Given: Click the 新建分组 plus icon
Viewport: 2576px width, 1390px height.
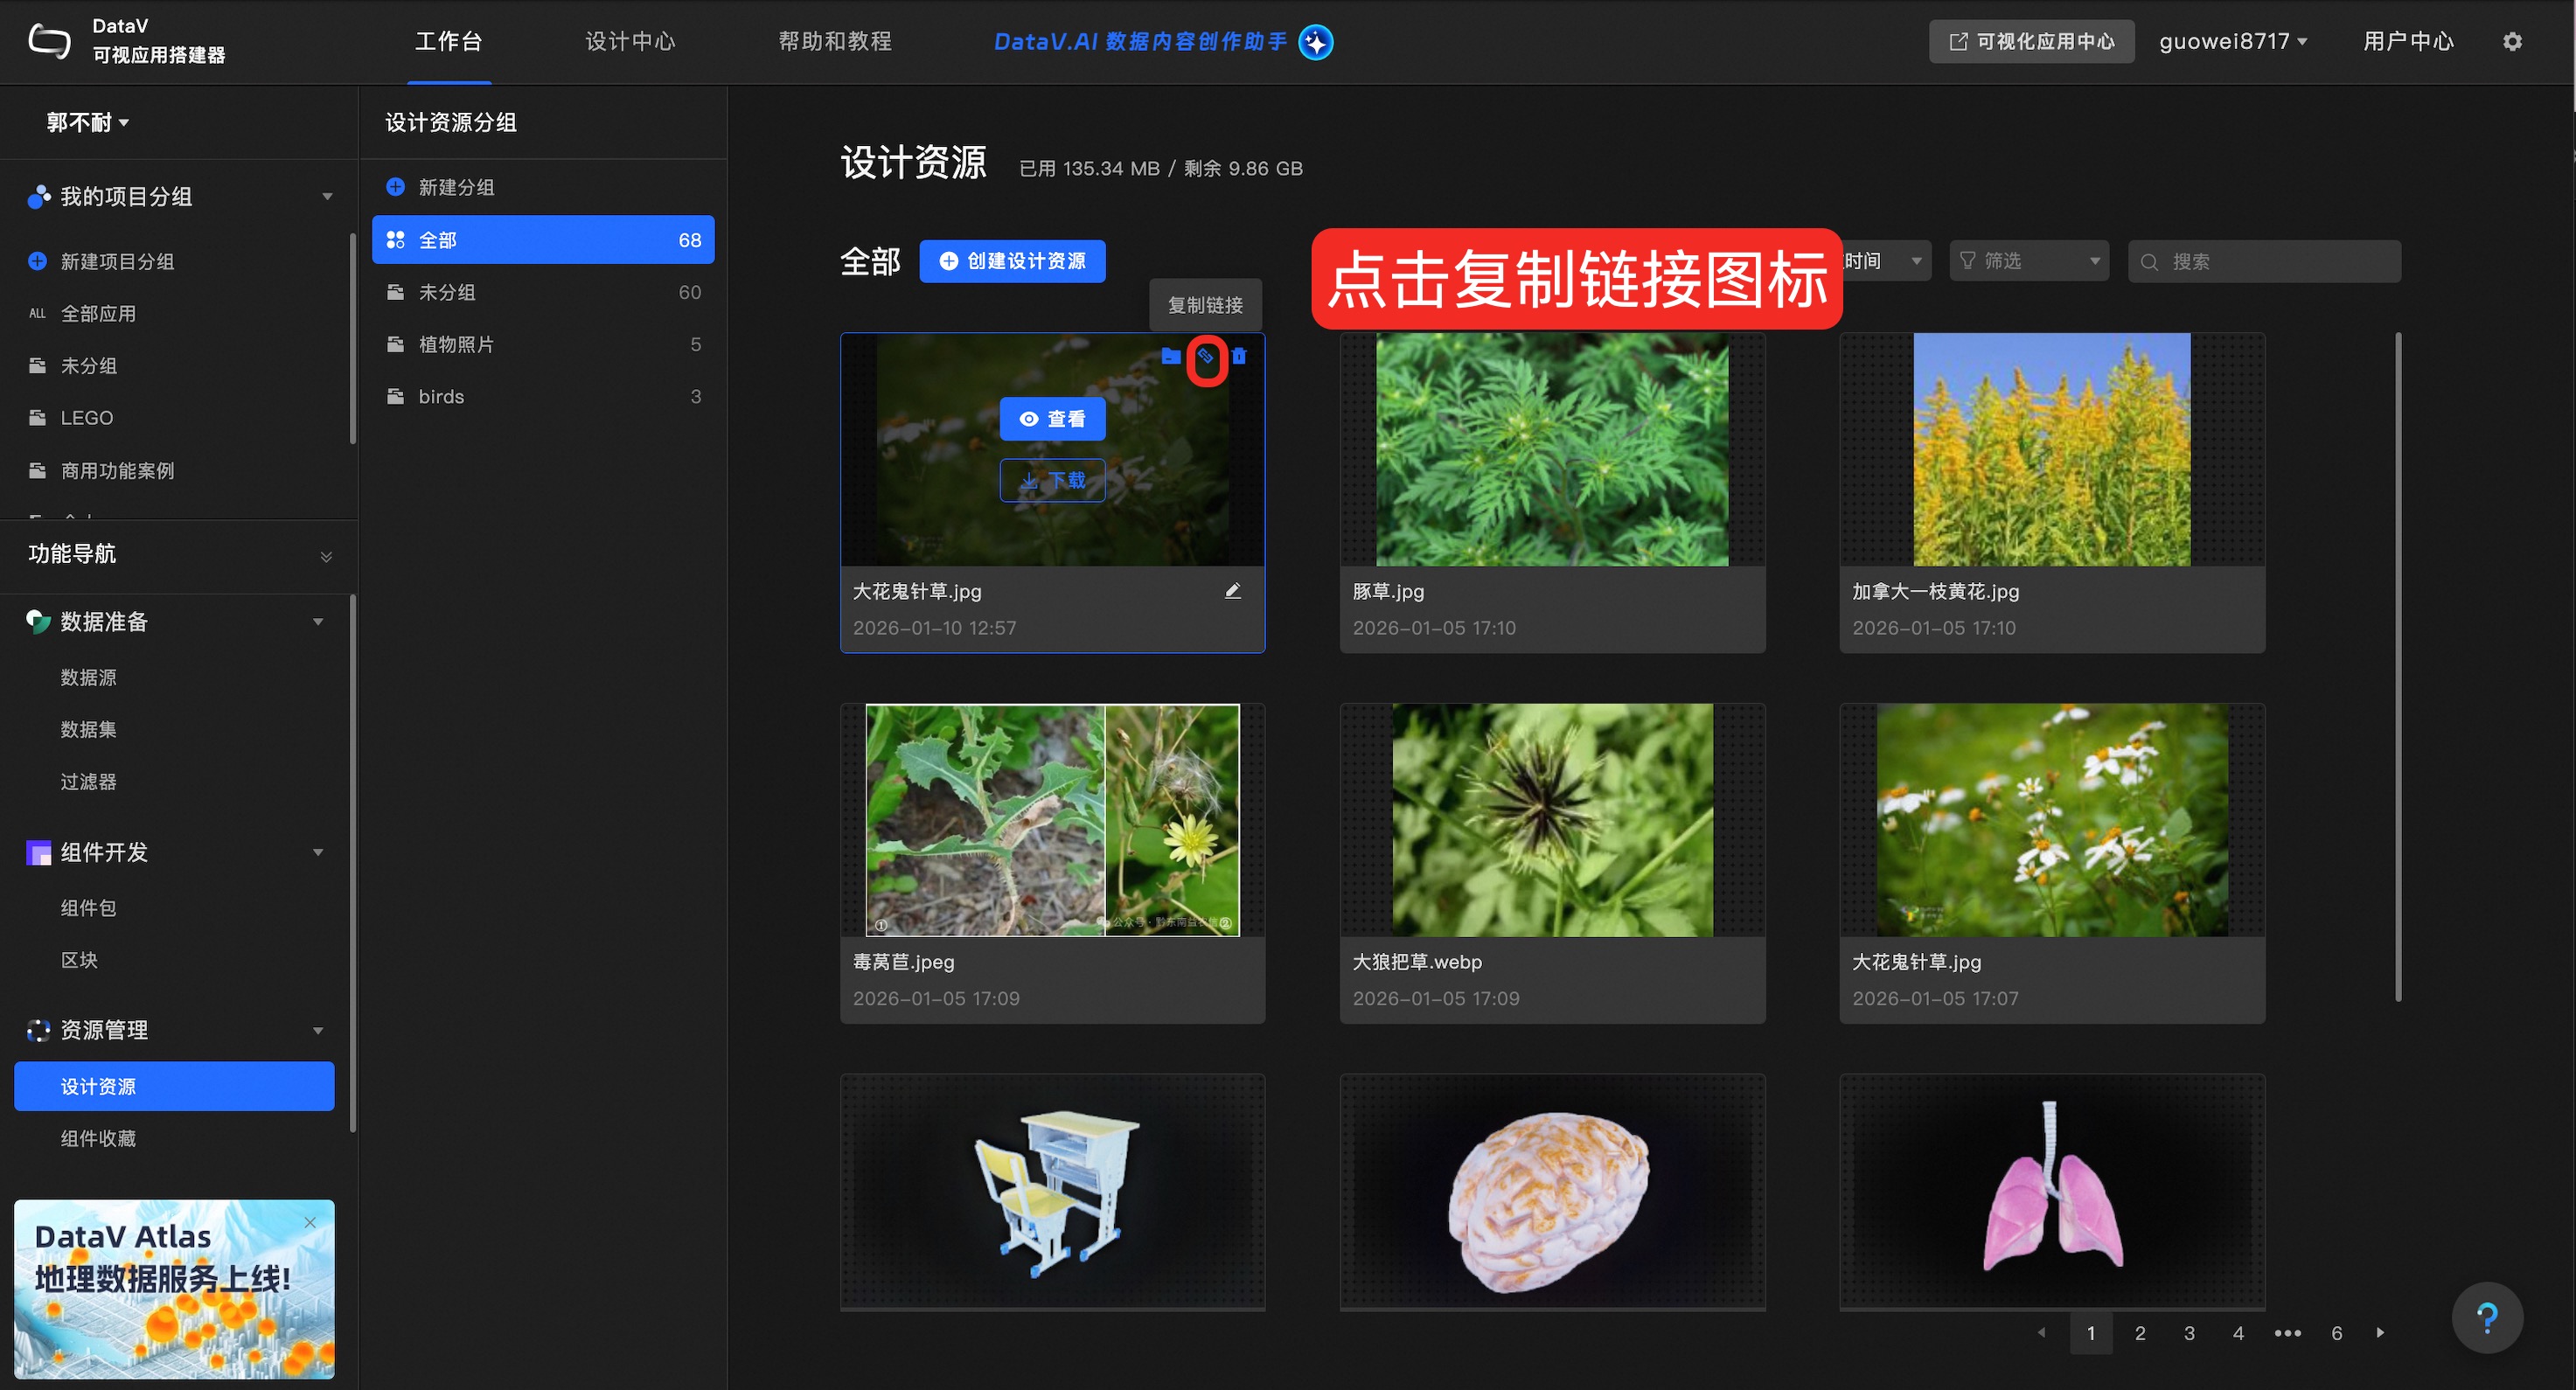Looking at the screenshot, I should pos(396,187).
